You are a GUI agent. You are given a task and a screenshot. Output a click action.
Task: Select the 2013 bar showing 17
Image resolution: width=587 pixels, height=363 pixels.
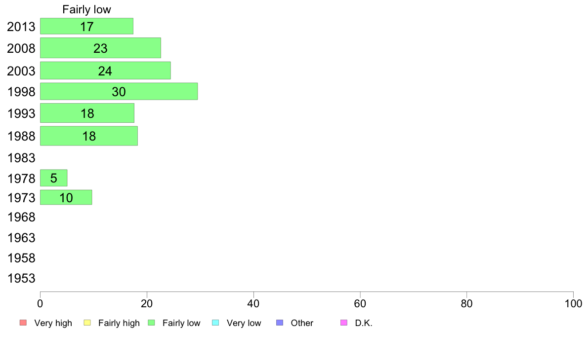pyautogui.click(x=86, y=26)
